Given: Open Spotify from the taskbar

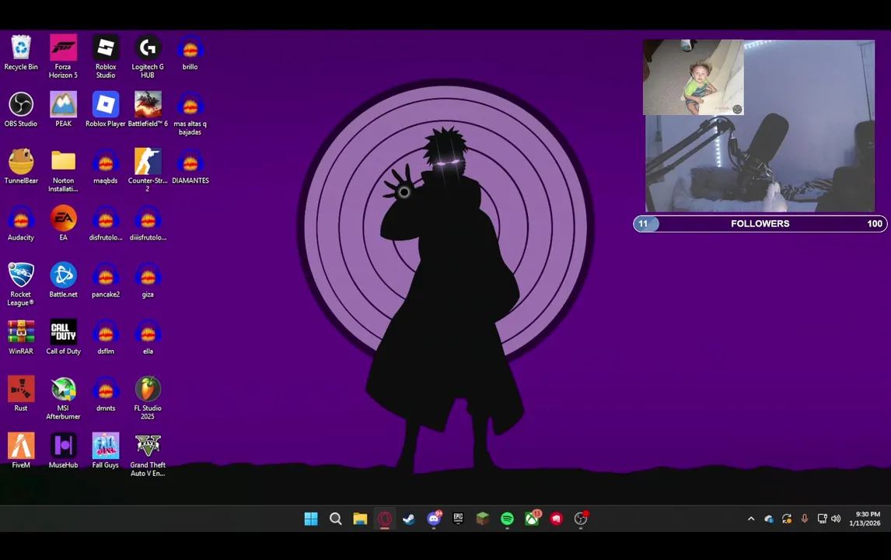Looking at the screenshot, I should click(508, 519).
